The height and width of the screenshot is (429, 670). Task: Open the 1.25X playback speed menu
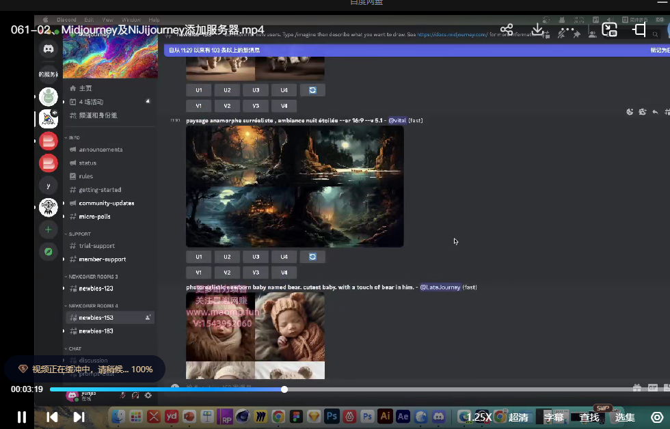(x=479, y=417)
